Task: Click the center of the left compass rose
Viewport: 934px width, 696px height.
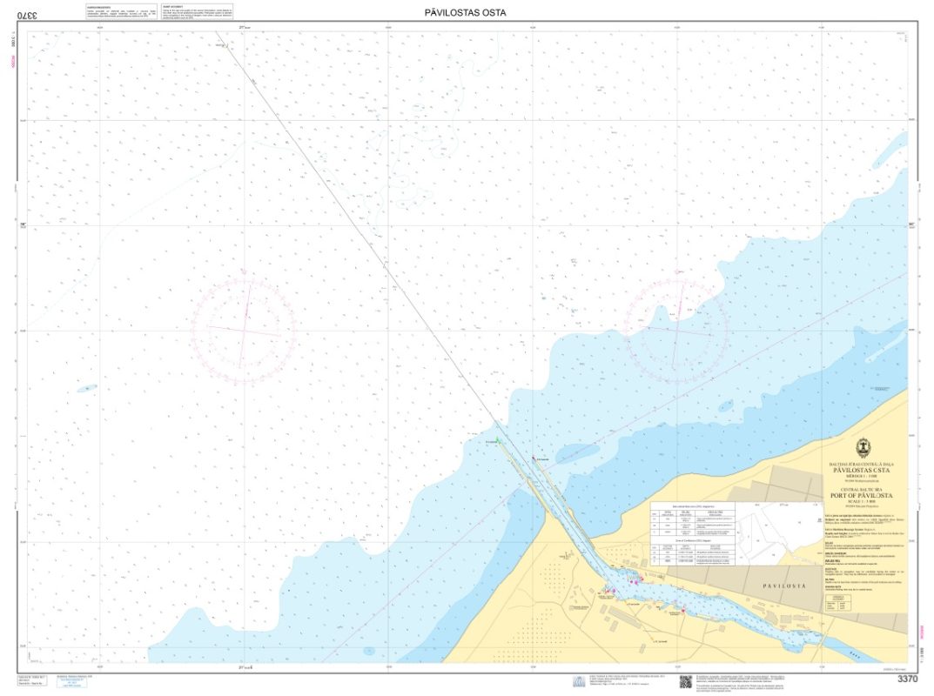Action: click(244, 330)
